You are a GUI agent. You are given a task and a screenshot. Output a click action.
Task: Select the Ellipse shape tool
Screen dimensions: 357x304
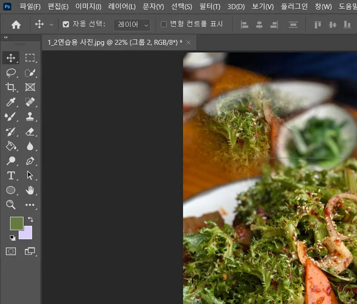(x=11, y=190)
